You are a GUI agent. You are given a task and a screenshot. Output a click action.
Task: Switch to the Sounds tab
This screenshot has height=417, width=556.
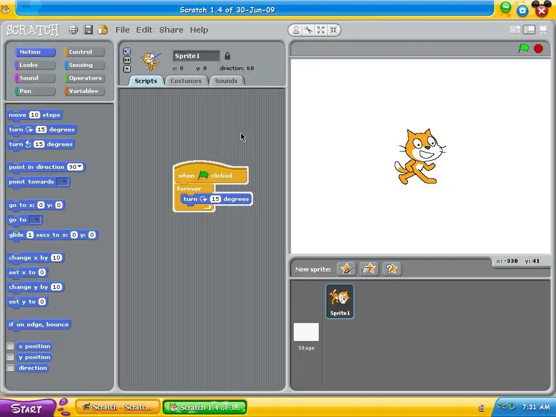(226, 81)
